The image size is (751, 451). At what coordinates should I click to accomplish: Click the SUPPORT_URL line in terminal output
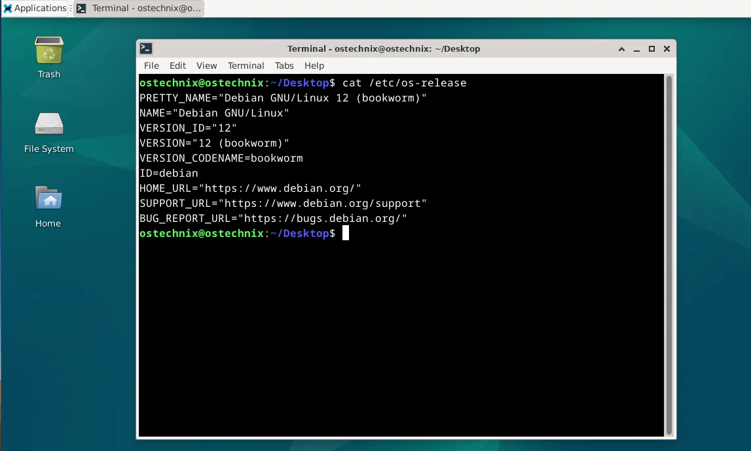tap(283, 204)
